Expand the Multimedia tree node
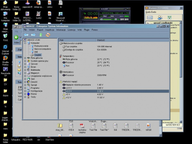 [25, 70]
